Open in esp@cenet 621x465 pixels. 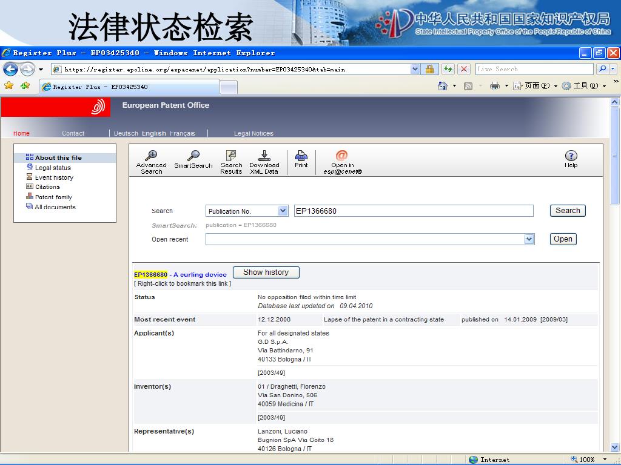pos(343,162)
